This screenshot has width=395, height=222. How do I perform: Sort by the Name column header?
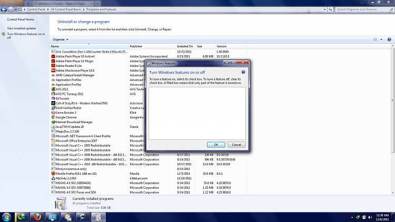89,46
